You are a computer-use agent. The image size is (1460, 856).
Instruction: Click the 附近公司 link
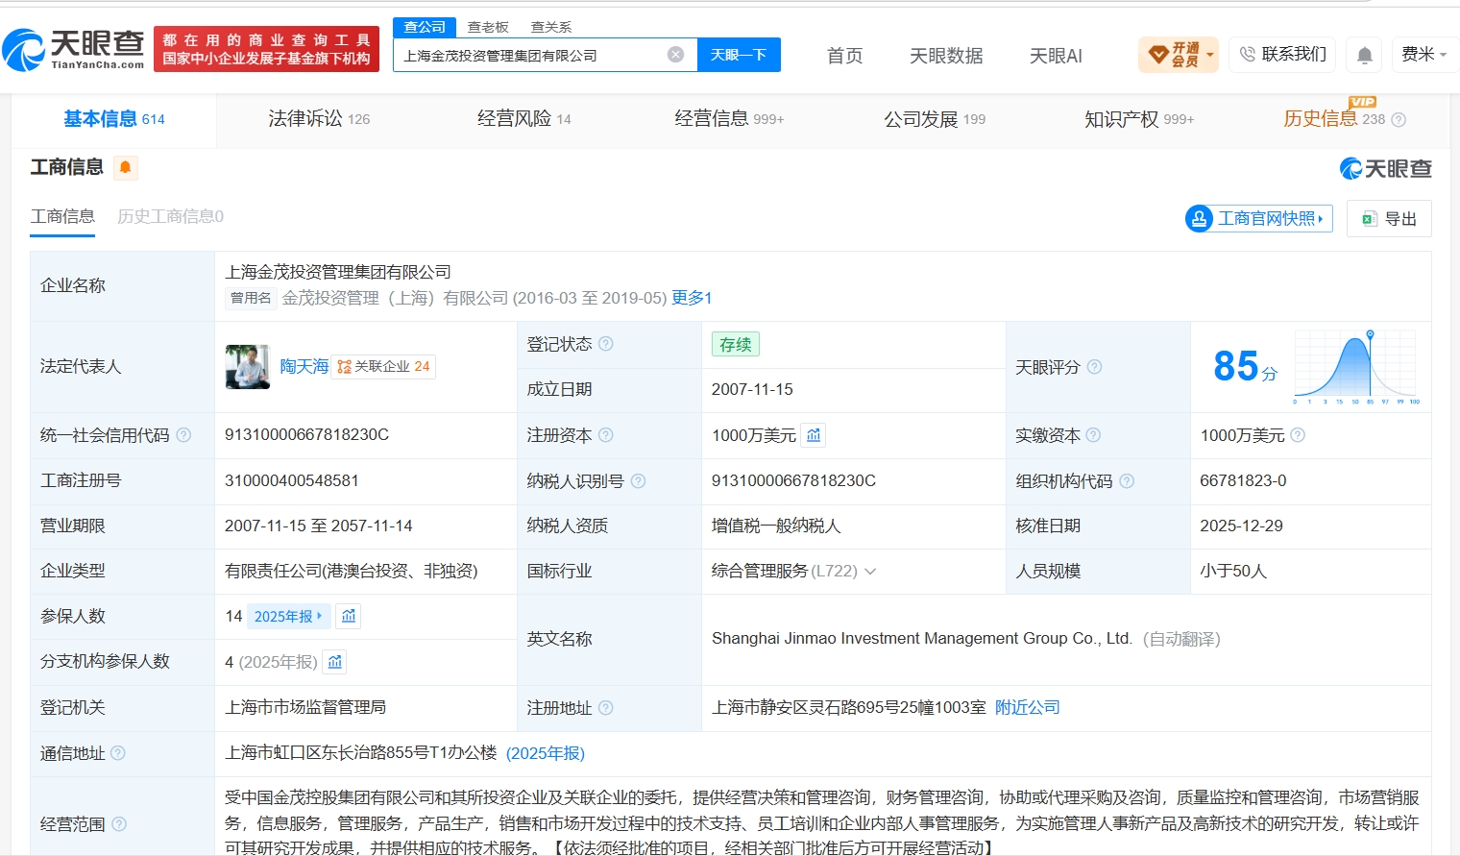click(x=1027, y=708)
